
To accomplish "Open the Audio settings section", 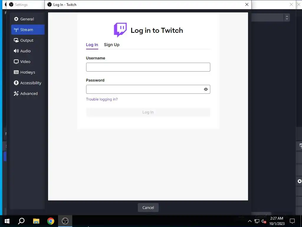I will click(28, 51).
